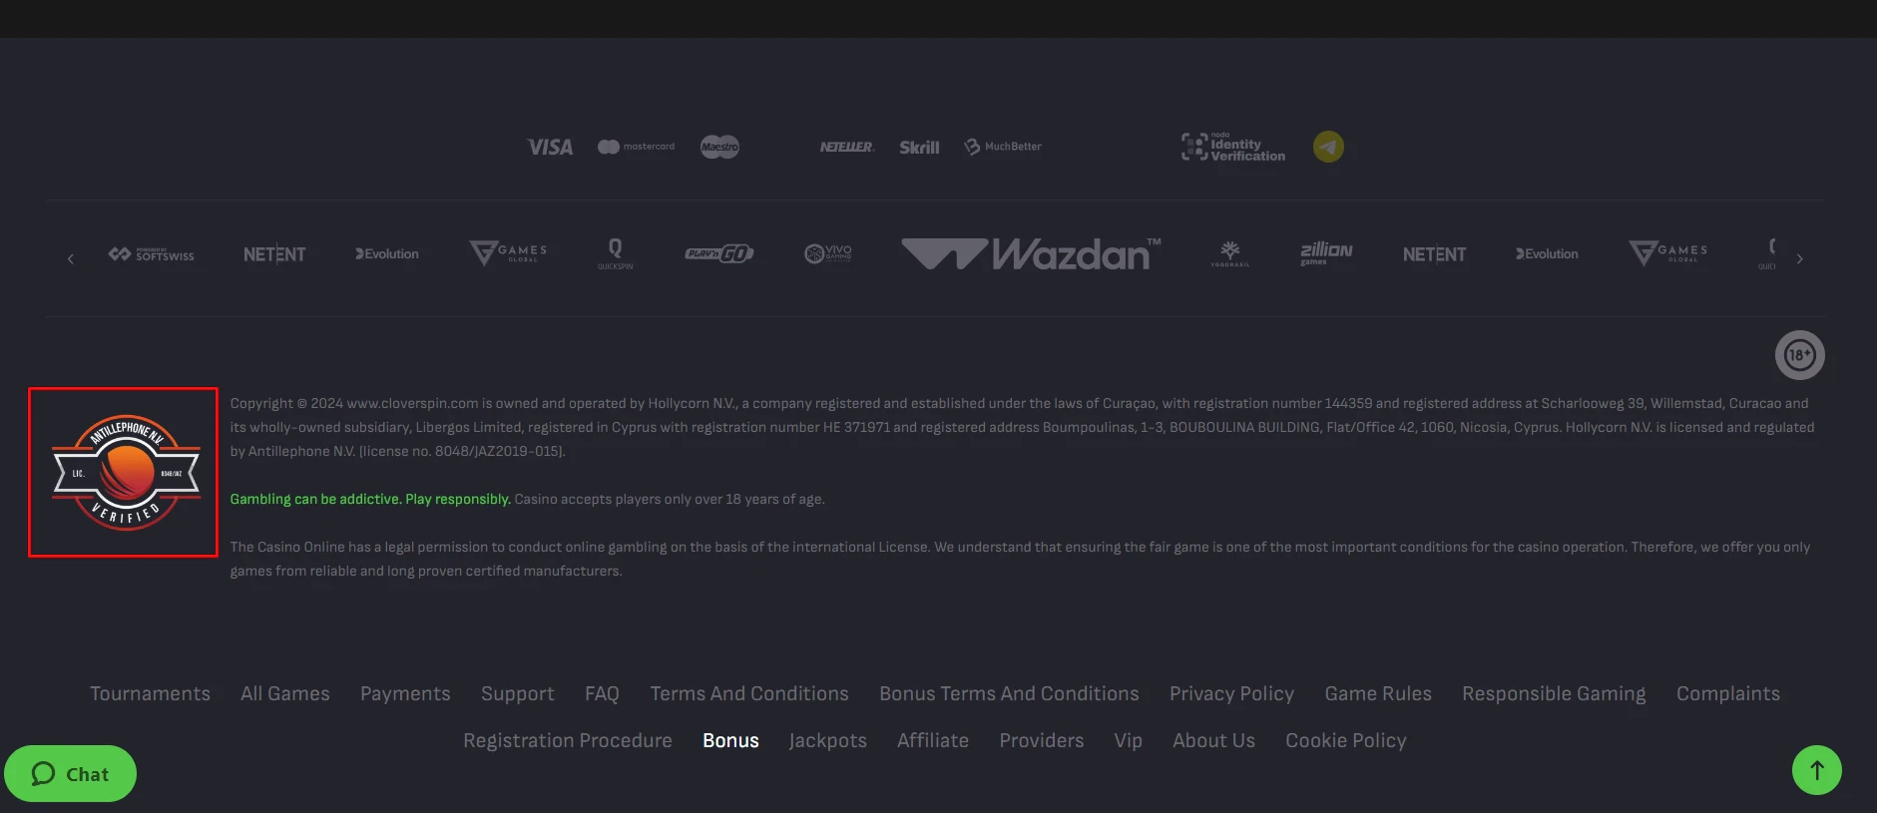Click the Visa payment logo

click(550, 147)
